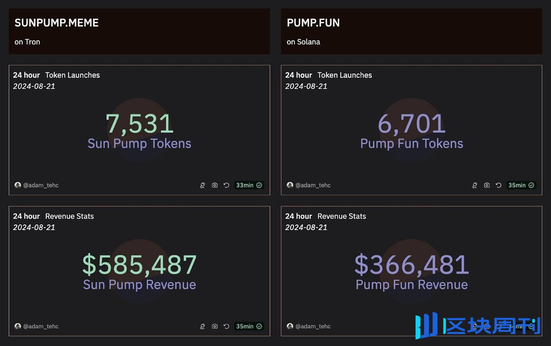Click the query icon in Sun Pump Revenue card

pos(202,326)
